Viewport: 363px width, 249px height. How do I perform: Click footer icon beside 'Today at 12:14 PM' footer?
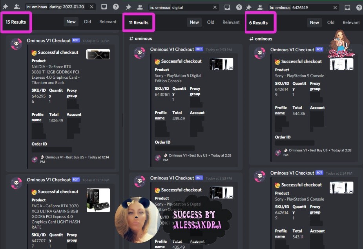(35, 159)
